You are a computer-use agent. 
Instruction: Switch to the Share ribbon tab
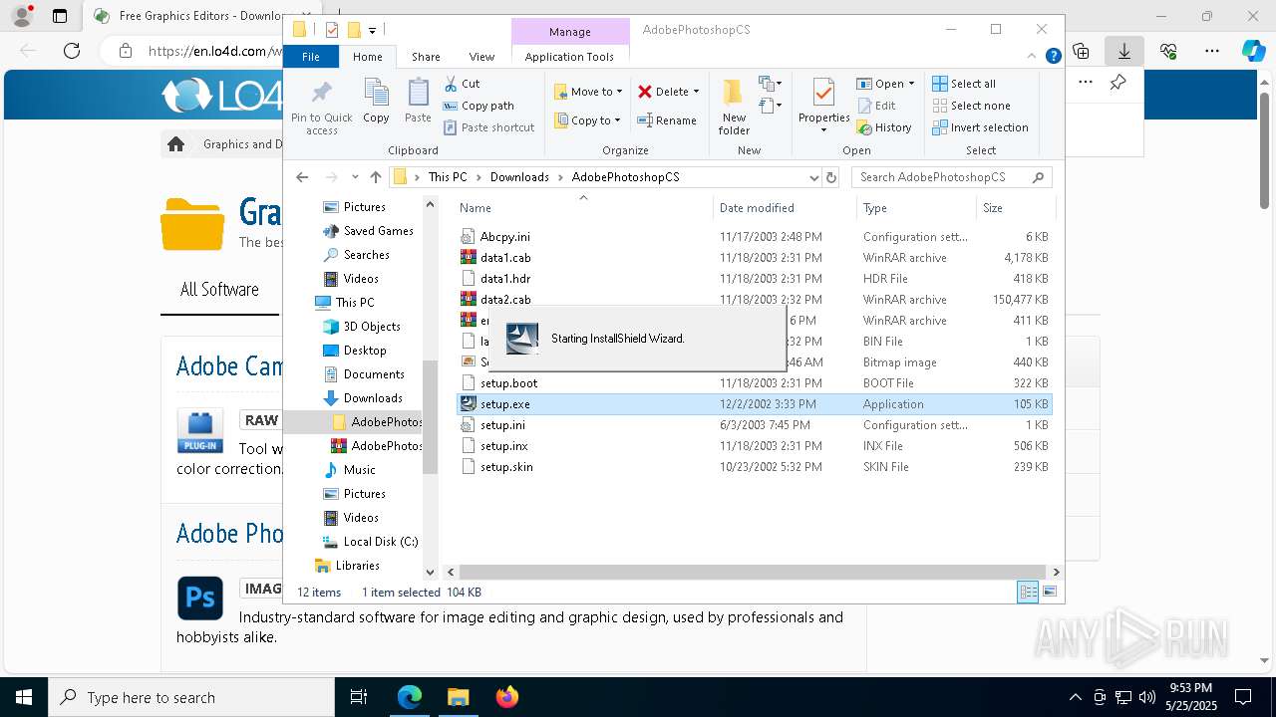tap(426, 57)
